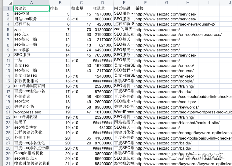The height and width of the screenshot is (166, 232).
Task: Open the seozac.com/course link cell
Action: 164,71
